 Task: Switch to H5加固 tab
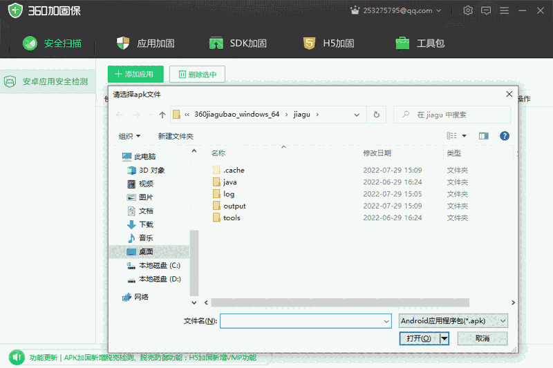pos(329,43)
